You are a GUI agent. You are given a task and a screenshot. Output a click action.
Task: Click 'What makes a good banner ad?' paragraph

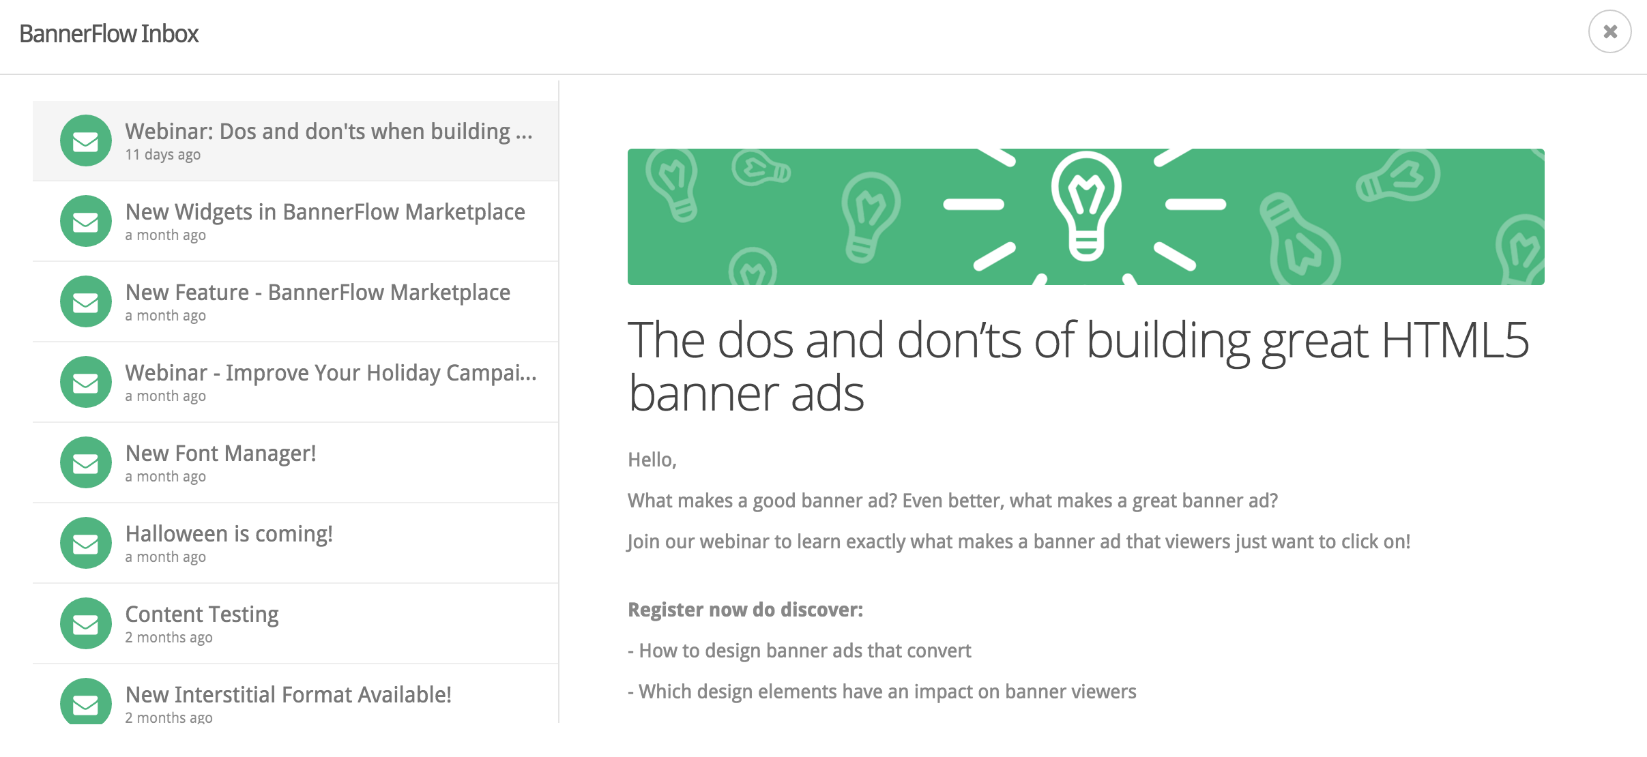click(x=952, y=501)
